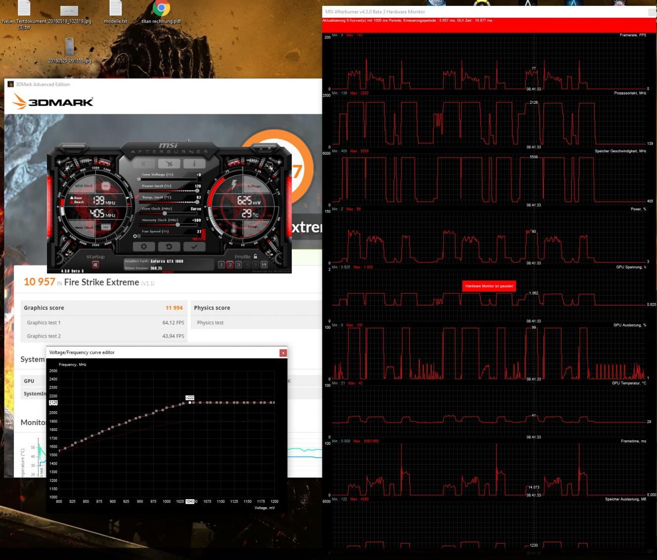The width and height of the screenshot is (657, 560).
Task: Toggle Apply at Windows Startup button
Action: 95,264
